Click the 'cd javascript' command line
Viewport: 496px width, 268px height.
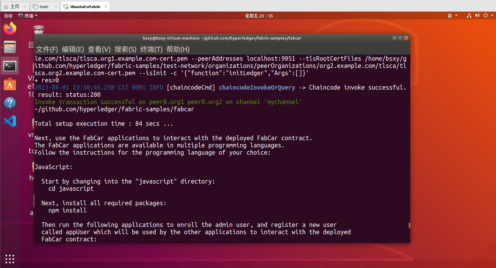[71, 189]
